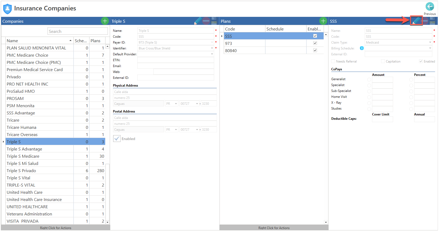This screenshot has width=439, height=232.
Task: Toggle Enabled checkbox for plan 973
Action: pos(315,43)
